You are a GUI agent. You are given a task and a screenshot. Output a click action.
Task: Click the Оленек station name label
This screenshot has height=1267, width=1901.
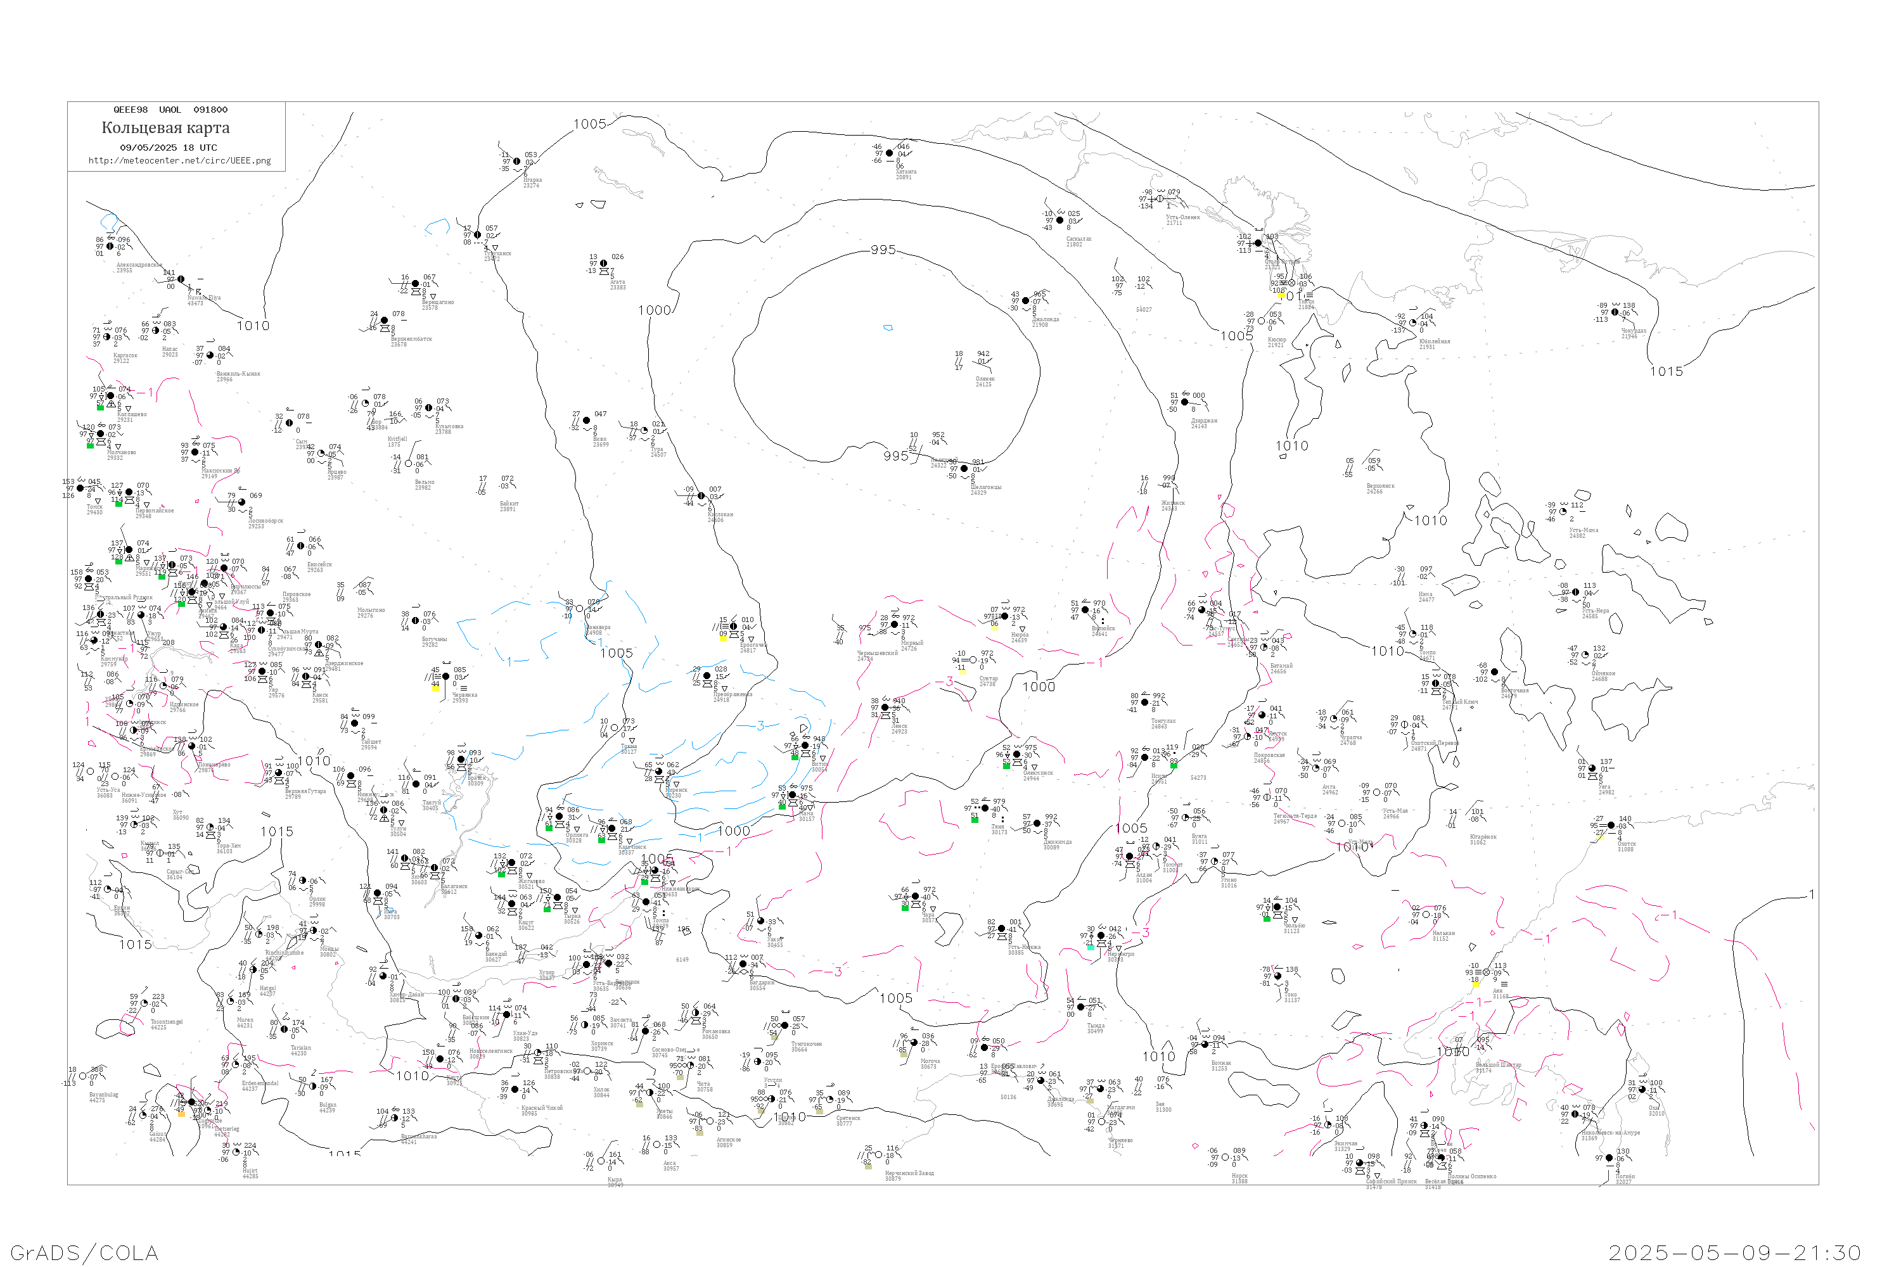(985, 378)
